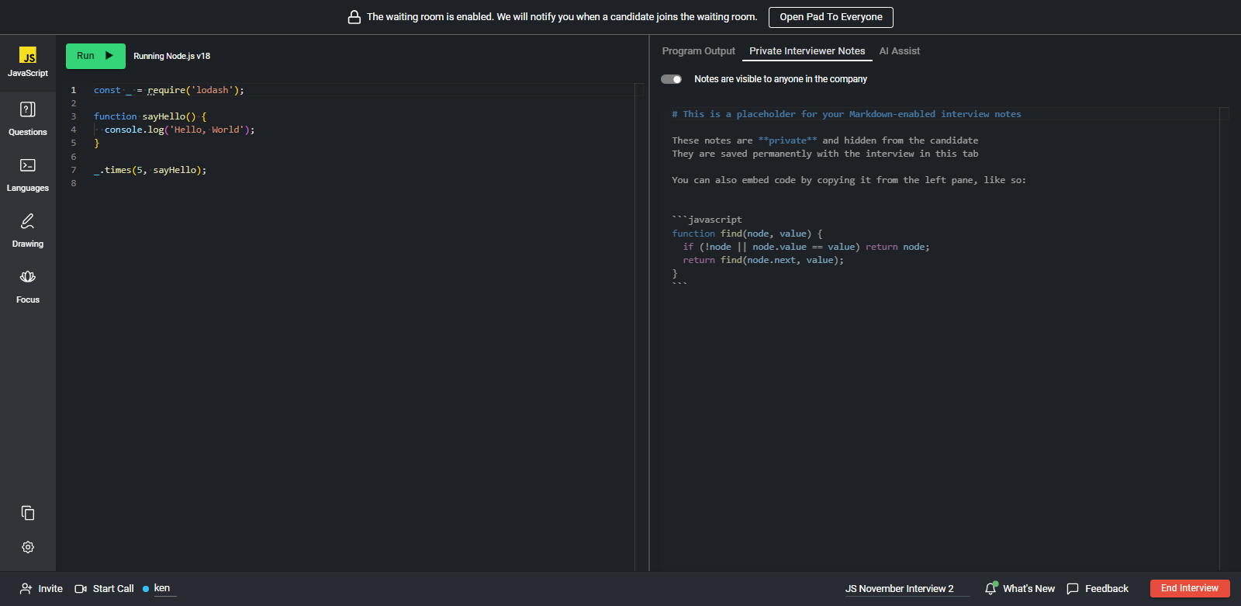Image resolution: width=1241 pixels, height=606 pixels.
Task: Edit the pad title JS November Interview 2
Action: point(899,589)
